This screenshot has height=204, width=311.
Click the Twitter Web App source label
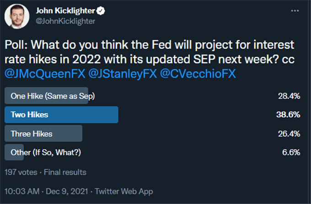[x=124, y=191]
